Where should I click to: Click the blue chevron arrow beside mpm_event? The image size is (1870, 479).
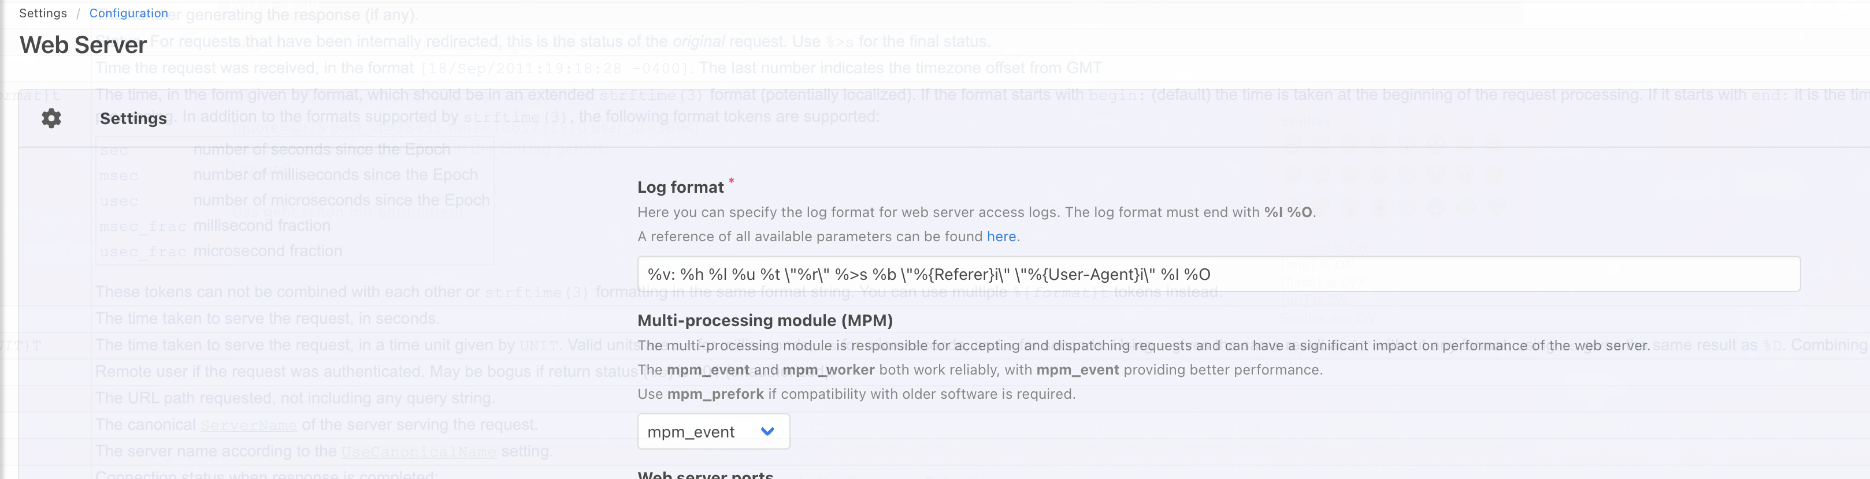767,431
